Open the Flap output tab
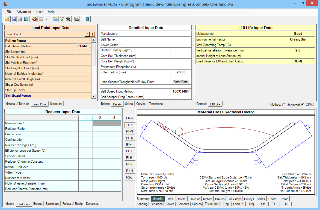 [226, 204]
